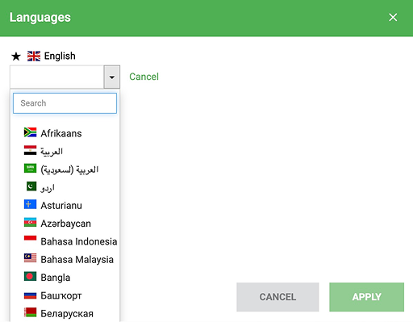Screen dimensions: 413x322
Task: Click the star icon beside English
Action: [x=16, y=56]
